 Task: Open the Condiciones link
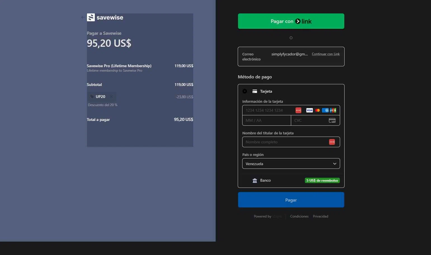coord(299,216)
